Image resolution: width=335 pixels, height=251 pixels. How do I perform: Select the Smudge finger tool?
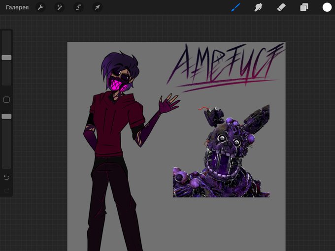coord(258,7)
